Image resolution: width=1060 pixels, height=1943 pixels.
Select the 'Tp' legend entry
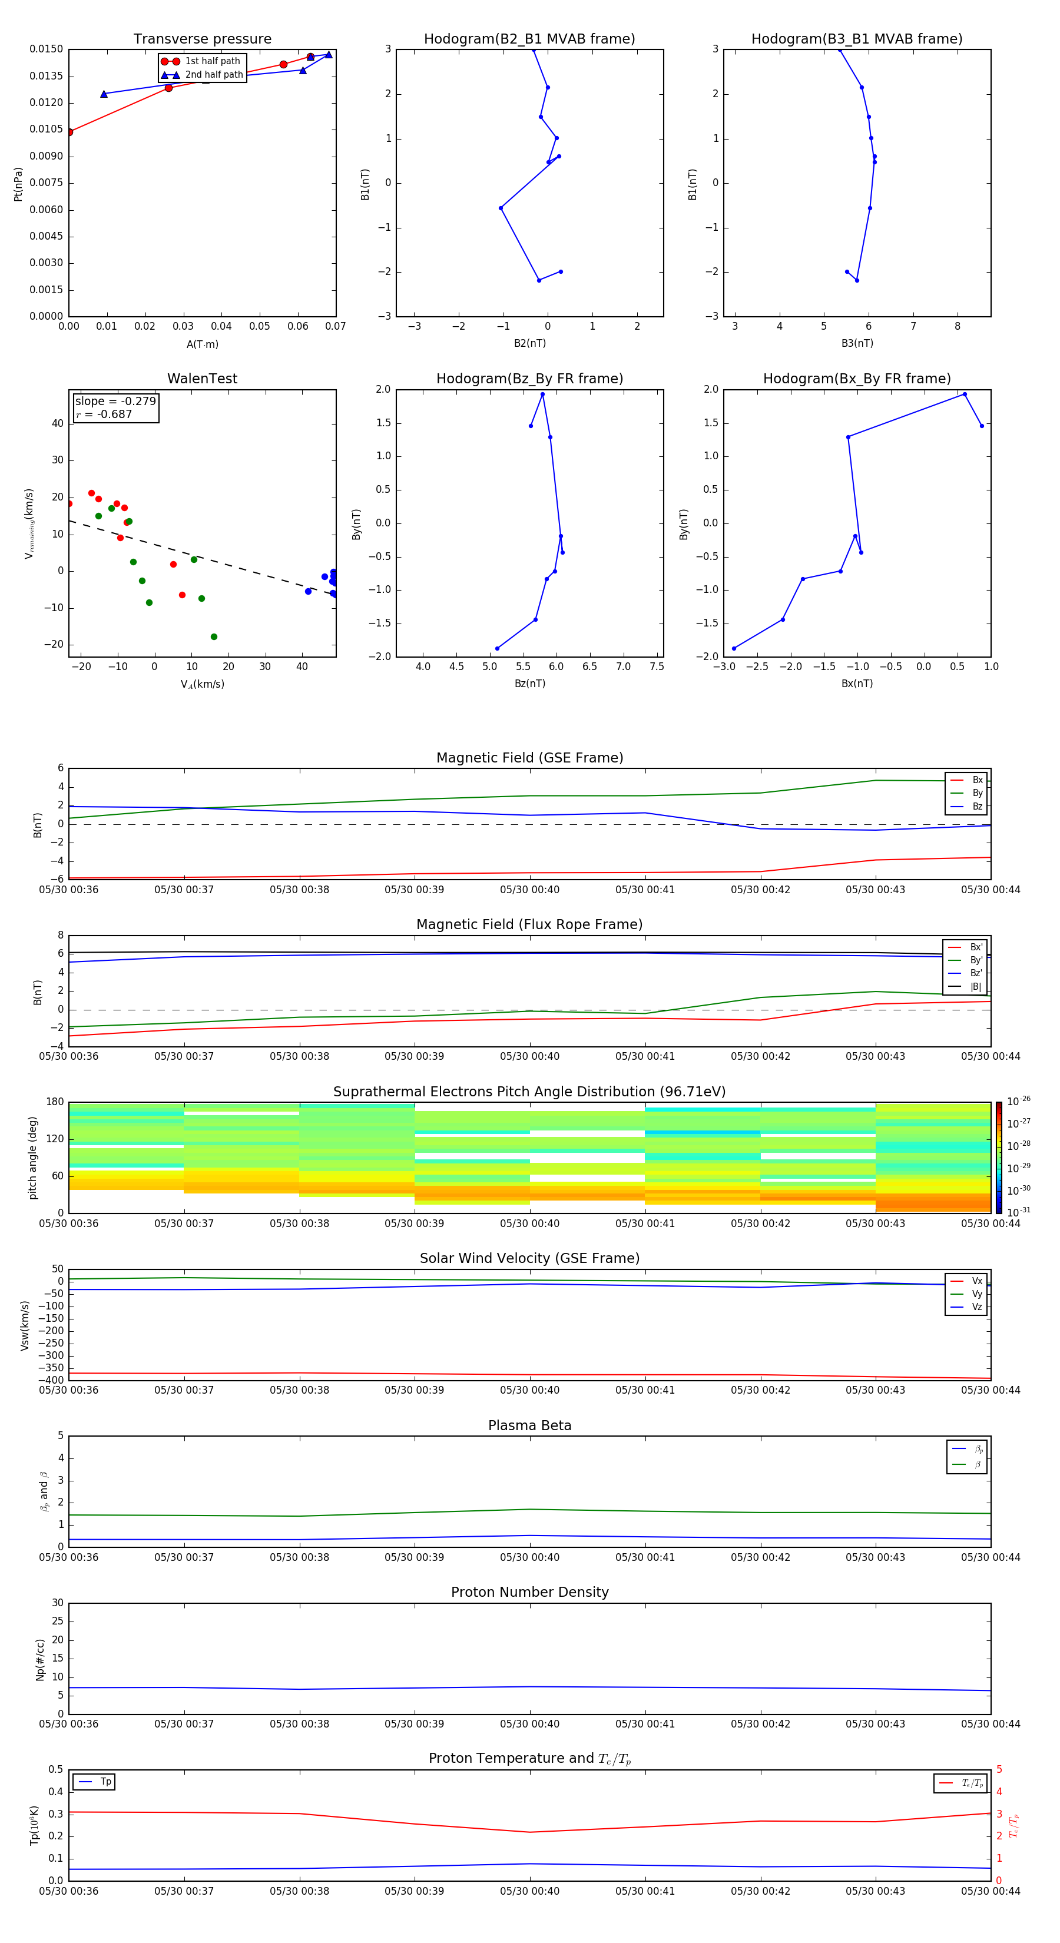tap(95, 1782)
